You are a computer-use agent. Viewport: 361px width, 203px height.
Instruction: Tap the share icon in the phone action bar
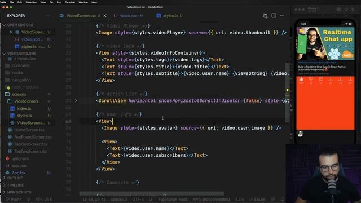coord(321,80)
